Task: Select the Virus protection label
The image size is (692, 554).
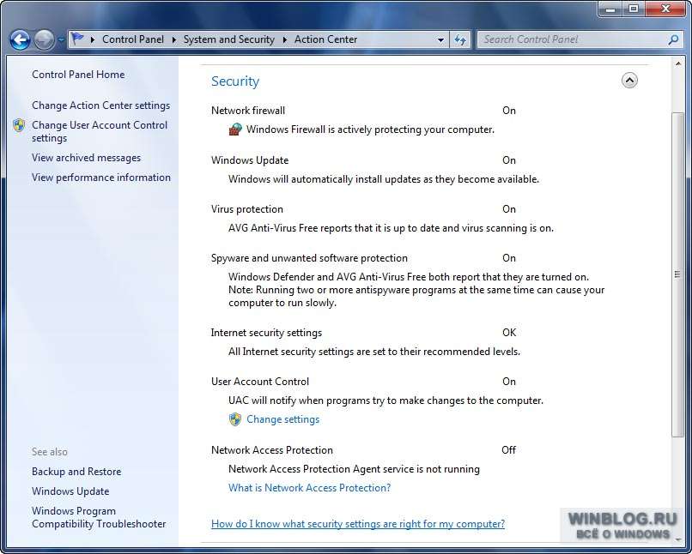Action: click(x=247, y=209)
